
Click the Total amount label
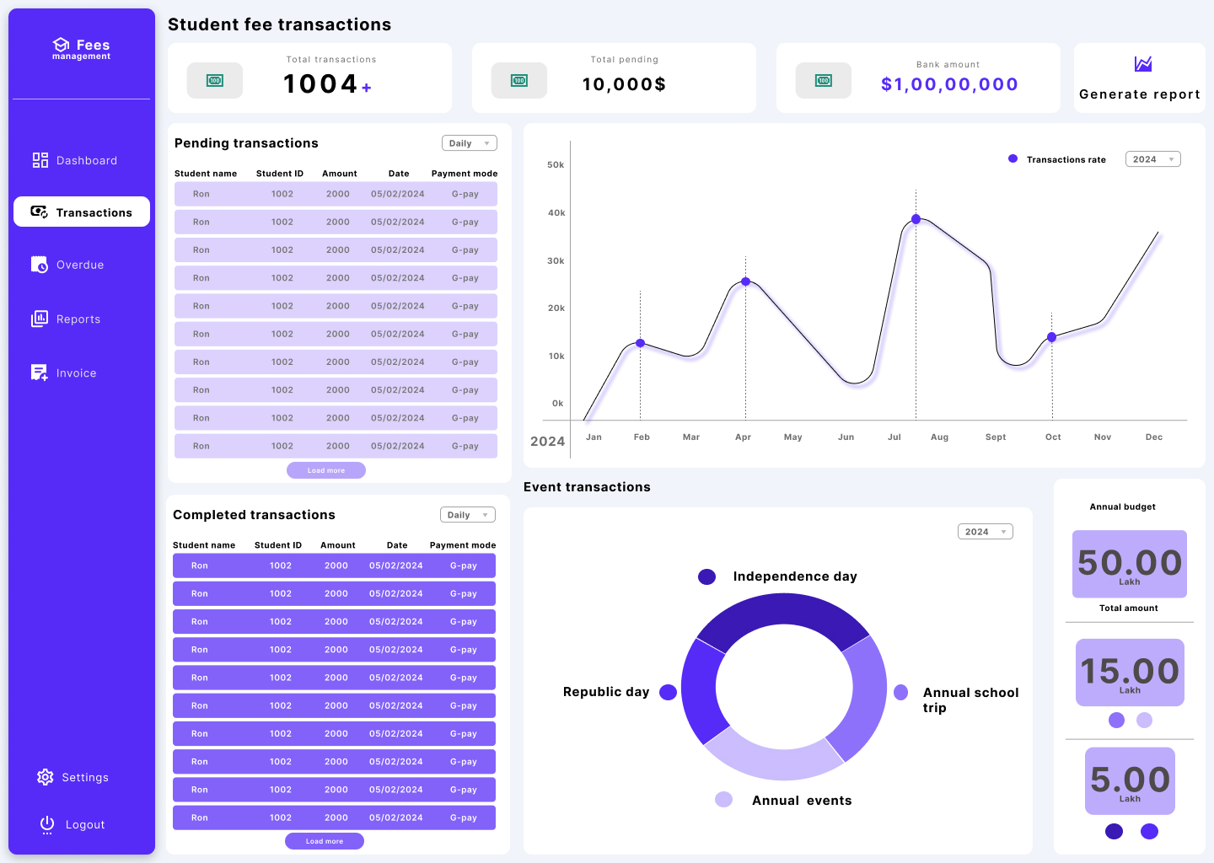(x=1129, y=608)
